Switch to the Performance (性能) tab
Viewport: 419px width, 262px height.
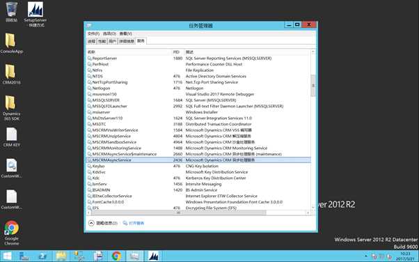[x=102, y=41]
